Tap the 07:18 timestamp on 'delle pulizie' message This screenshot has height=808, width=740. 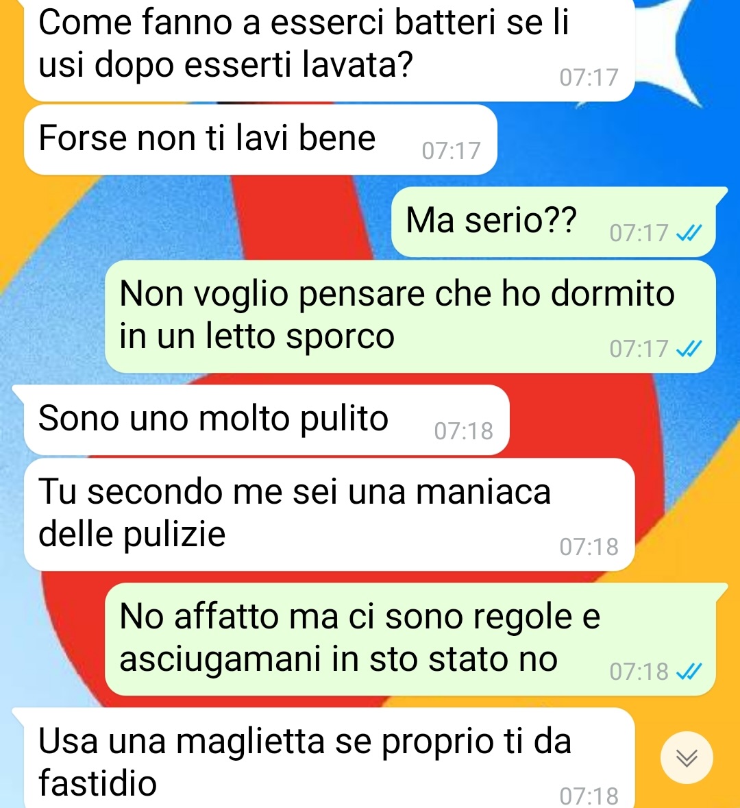click(589, 548)
